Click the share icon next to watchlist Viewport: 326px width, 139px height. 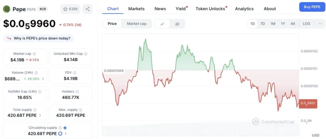[x=88, y=9]
